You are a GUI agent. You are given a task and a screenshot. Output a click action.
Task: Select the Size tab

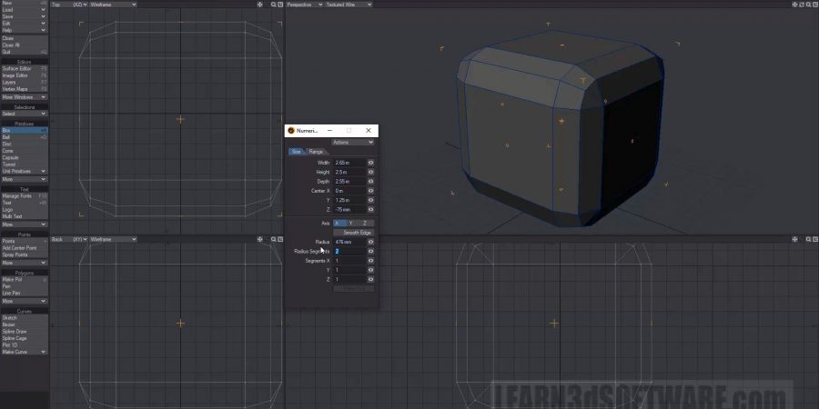(297, 152)
